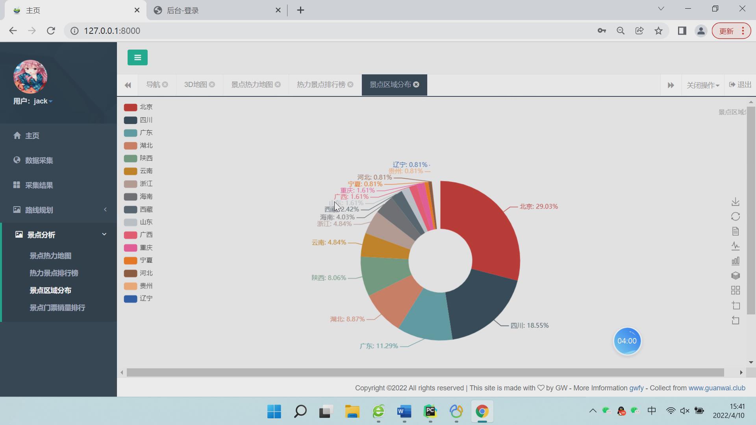Click the stack layers chart icon

pyautogui.click(x=735, y=275)
